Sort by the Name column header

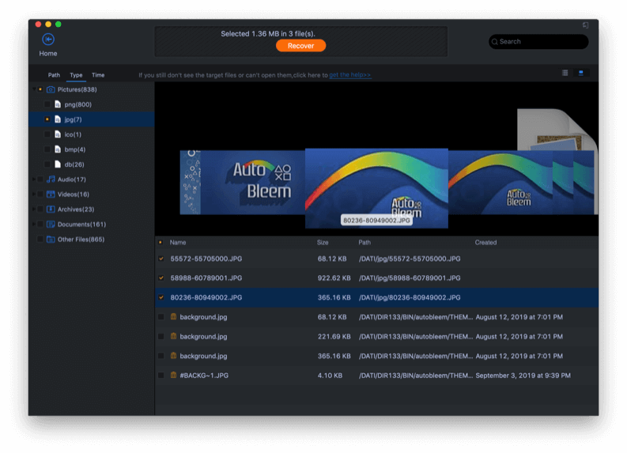pyautogui.click(x=178, y=242)
